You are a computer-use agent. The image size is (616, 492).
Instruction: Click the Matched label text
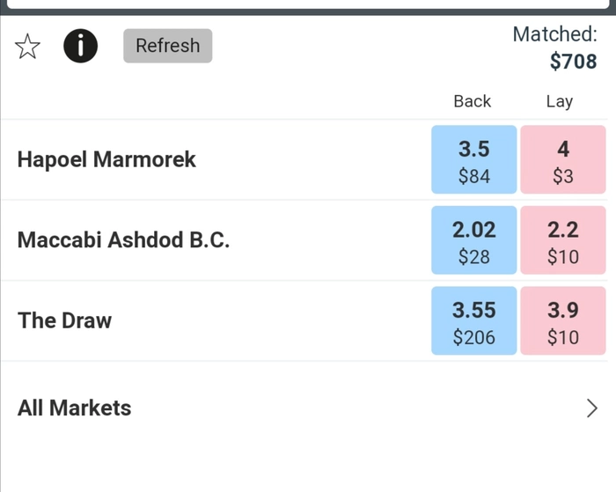click(x=554, y=34)
